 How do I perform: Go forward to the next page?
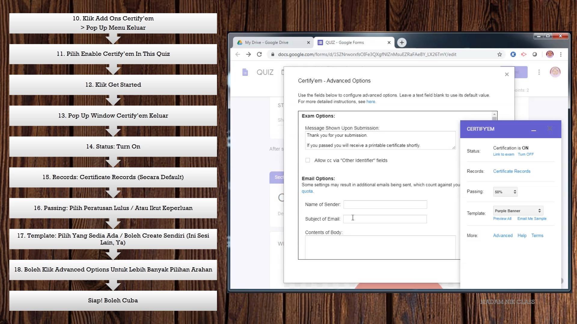249,54
